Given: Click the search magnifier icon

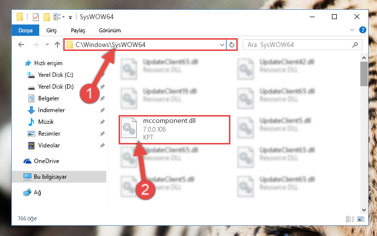Looking at the screenshot, I should pos(355,45).
